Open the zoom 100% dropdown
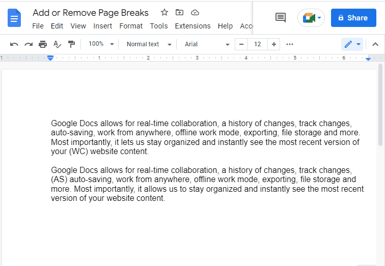This screenshot has height=266, width=385. point(101,44)
